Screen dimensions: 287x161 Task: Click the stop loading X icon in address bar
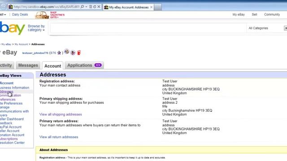coord(99,7)
